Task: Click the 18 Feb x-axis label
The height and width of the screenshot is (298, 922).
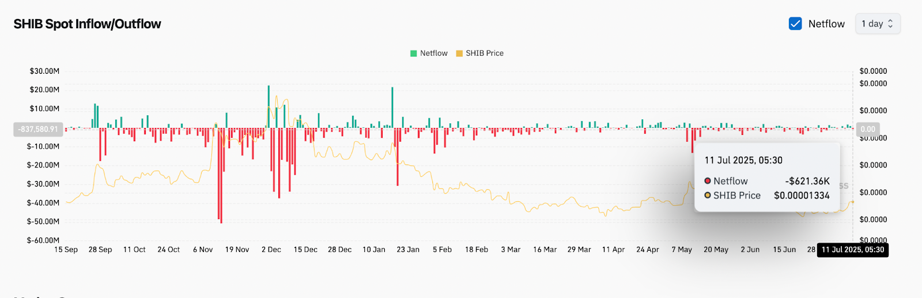Action: 477,250
